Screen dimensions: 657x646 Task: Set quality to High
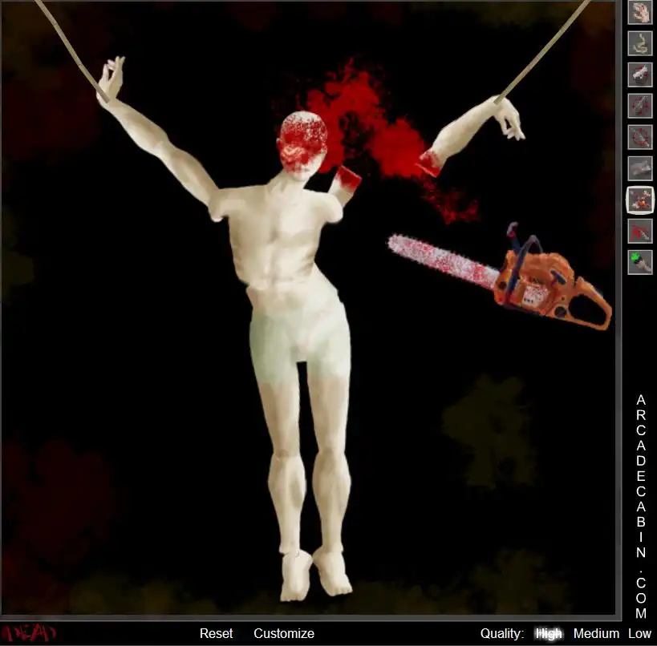point(549,633)
